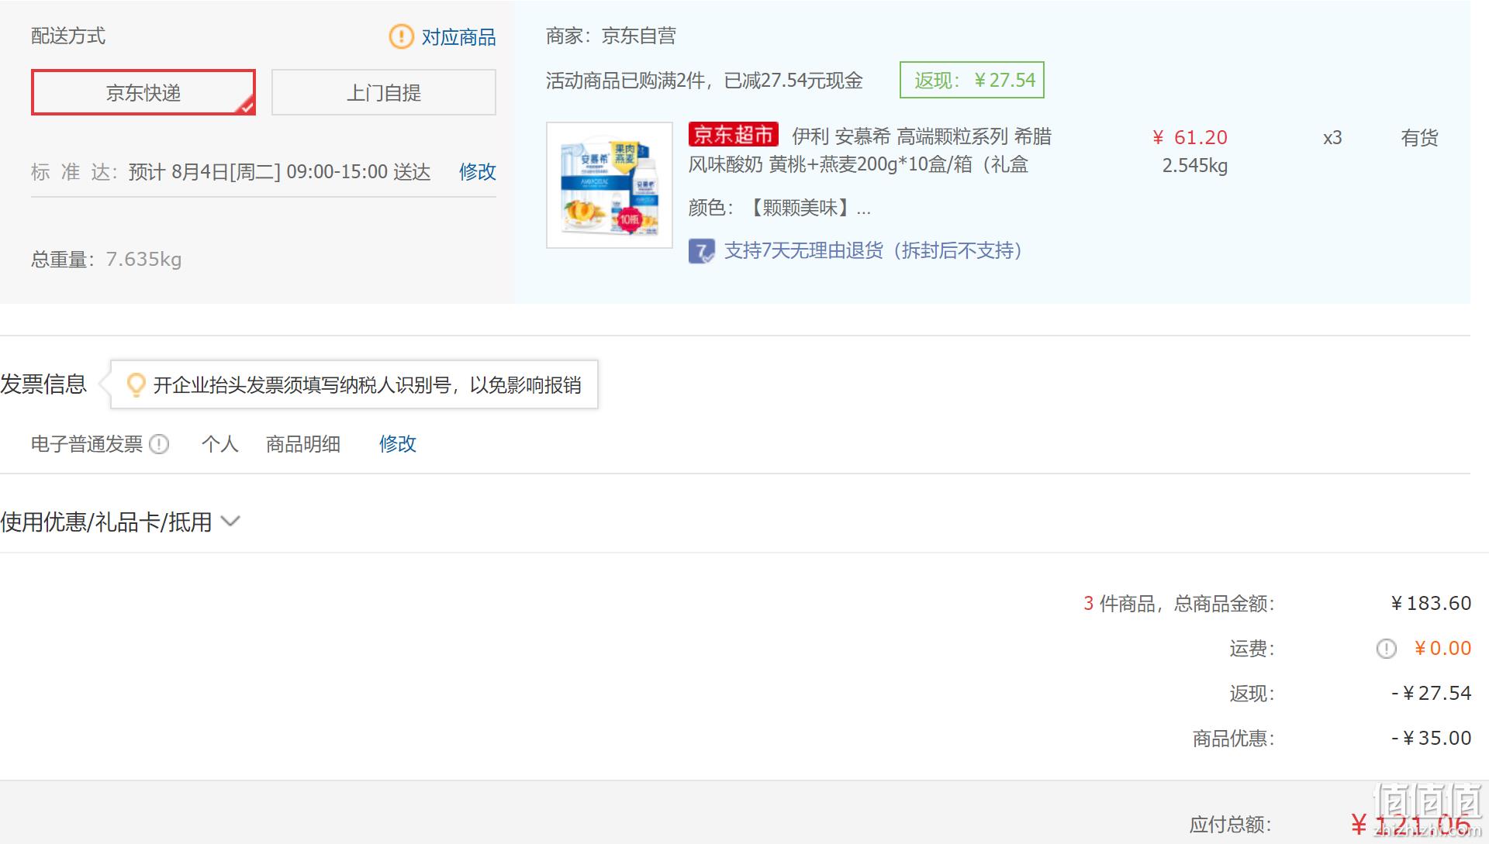Click info icon beside 电子普通发票
This screenshot has height=844, width=1489.
159,444
